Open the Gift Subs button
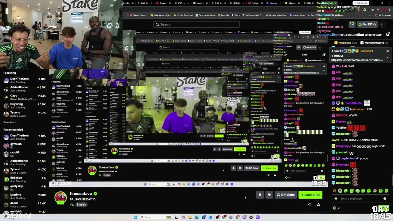Viewport: 393px width, 221px height. [286, 195]
